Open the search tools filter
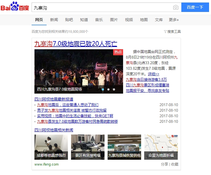211x175 pixels. click(172, 32)
